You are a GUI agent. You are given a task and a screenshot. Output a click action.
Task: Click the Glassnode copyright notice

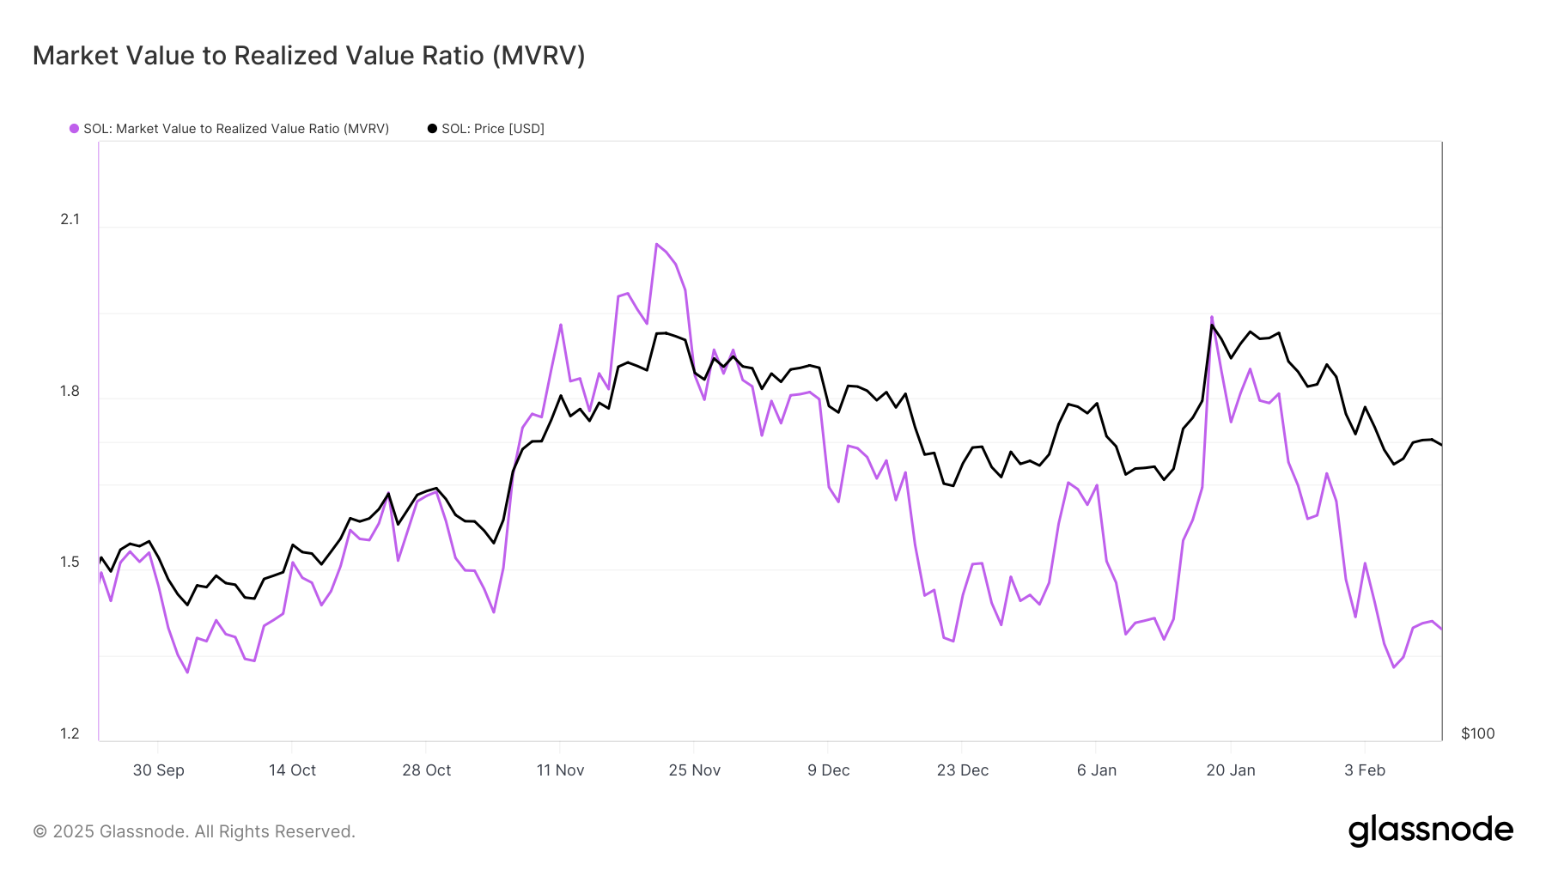194,831
